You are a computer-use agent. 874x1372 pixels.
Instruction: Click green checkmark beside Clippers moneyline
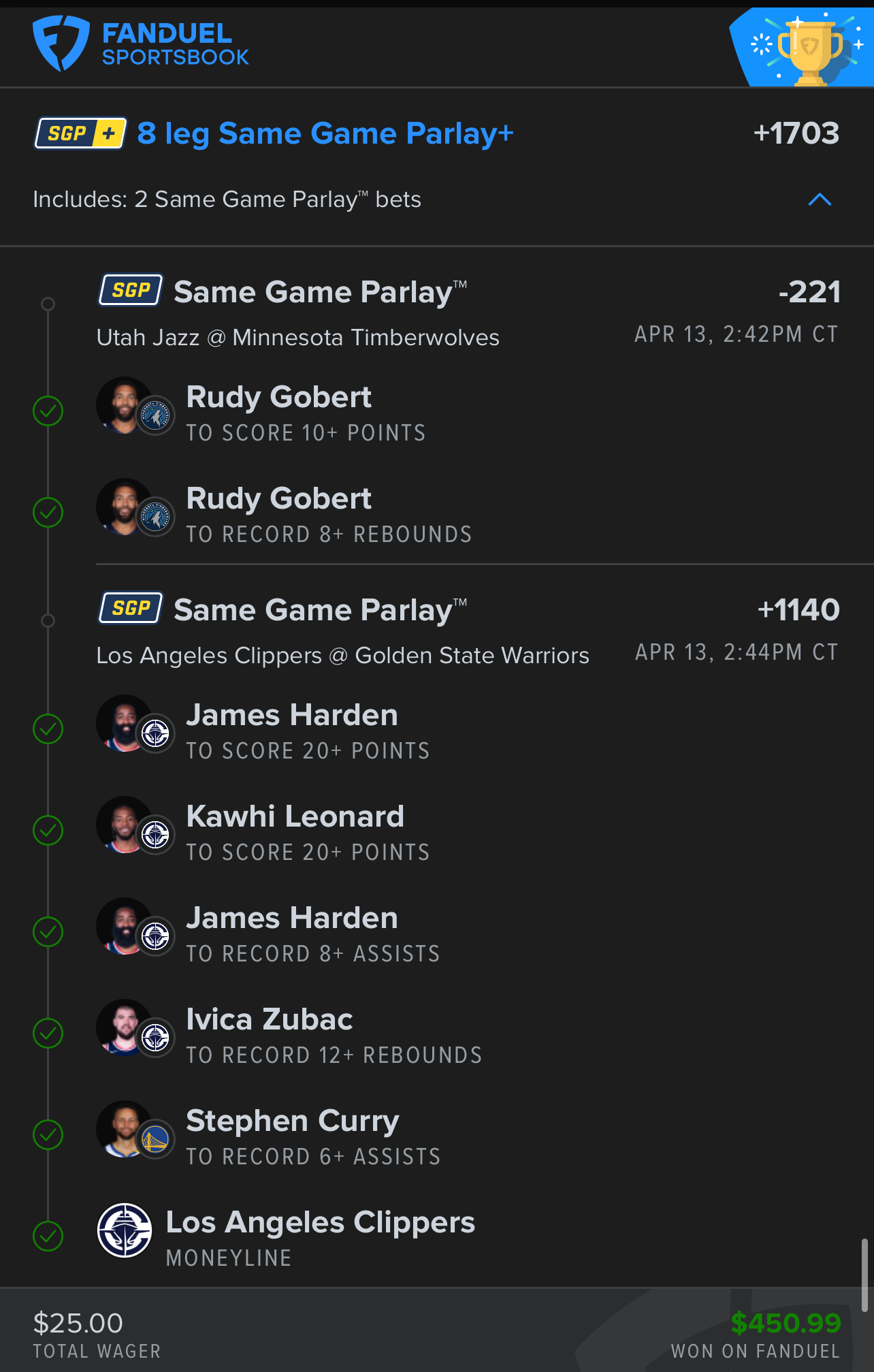click(x=48, y=1237)
